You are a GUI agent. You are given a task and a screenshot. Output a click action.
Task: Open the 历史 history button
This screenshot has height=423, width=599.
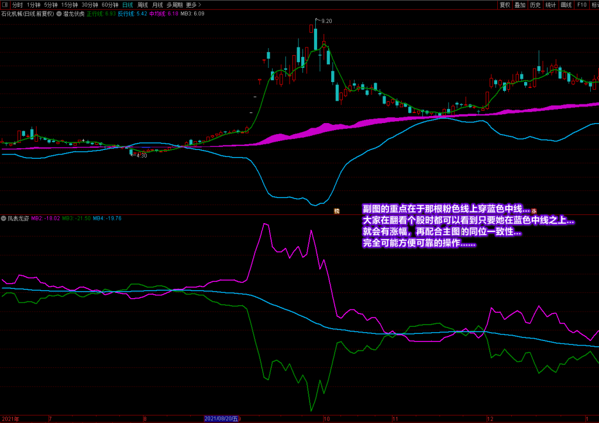(535, 5)
